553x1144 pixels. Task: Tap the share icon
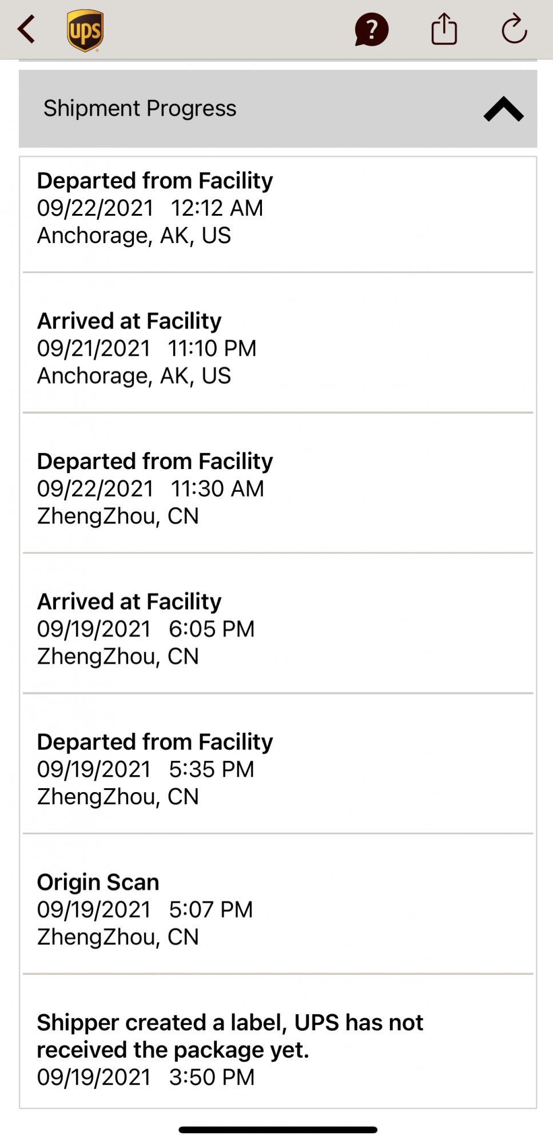tap(444, 29)
